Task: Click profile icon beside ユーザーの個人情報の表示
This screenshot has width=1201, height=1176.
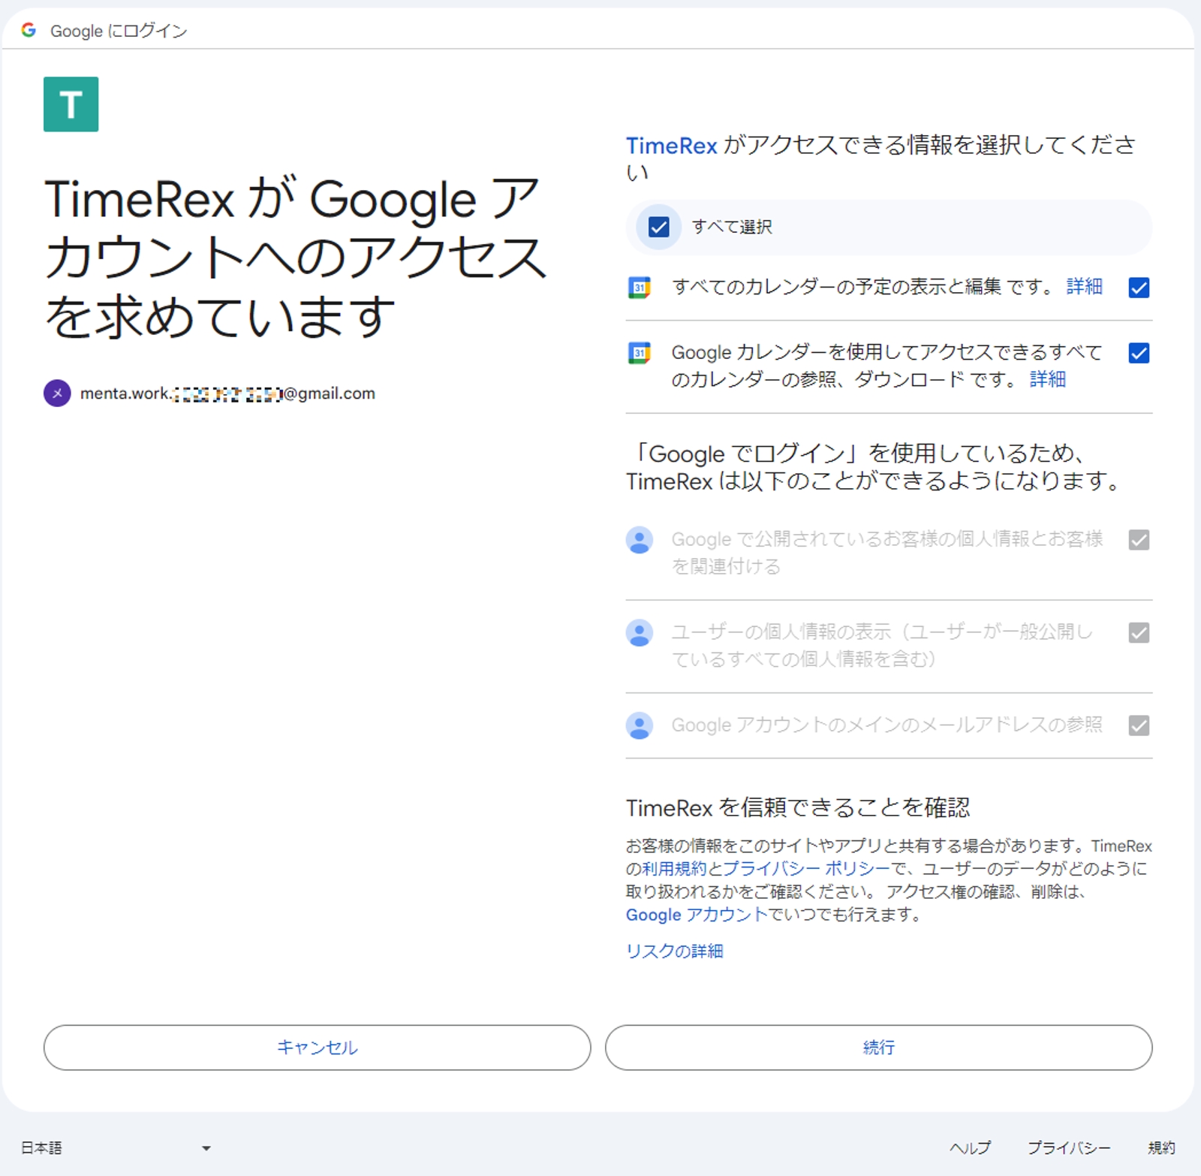Action: (639, 633)
